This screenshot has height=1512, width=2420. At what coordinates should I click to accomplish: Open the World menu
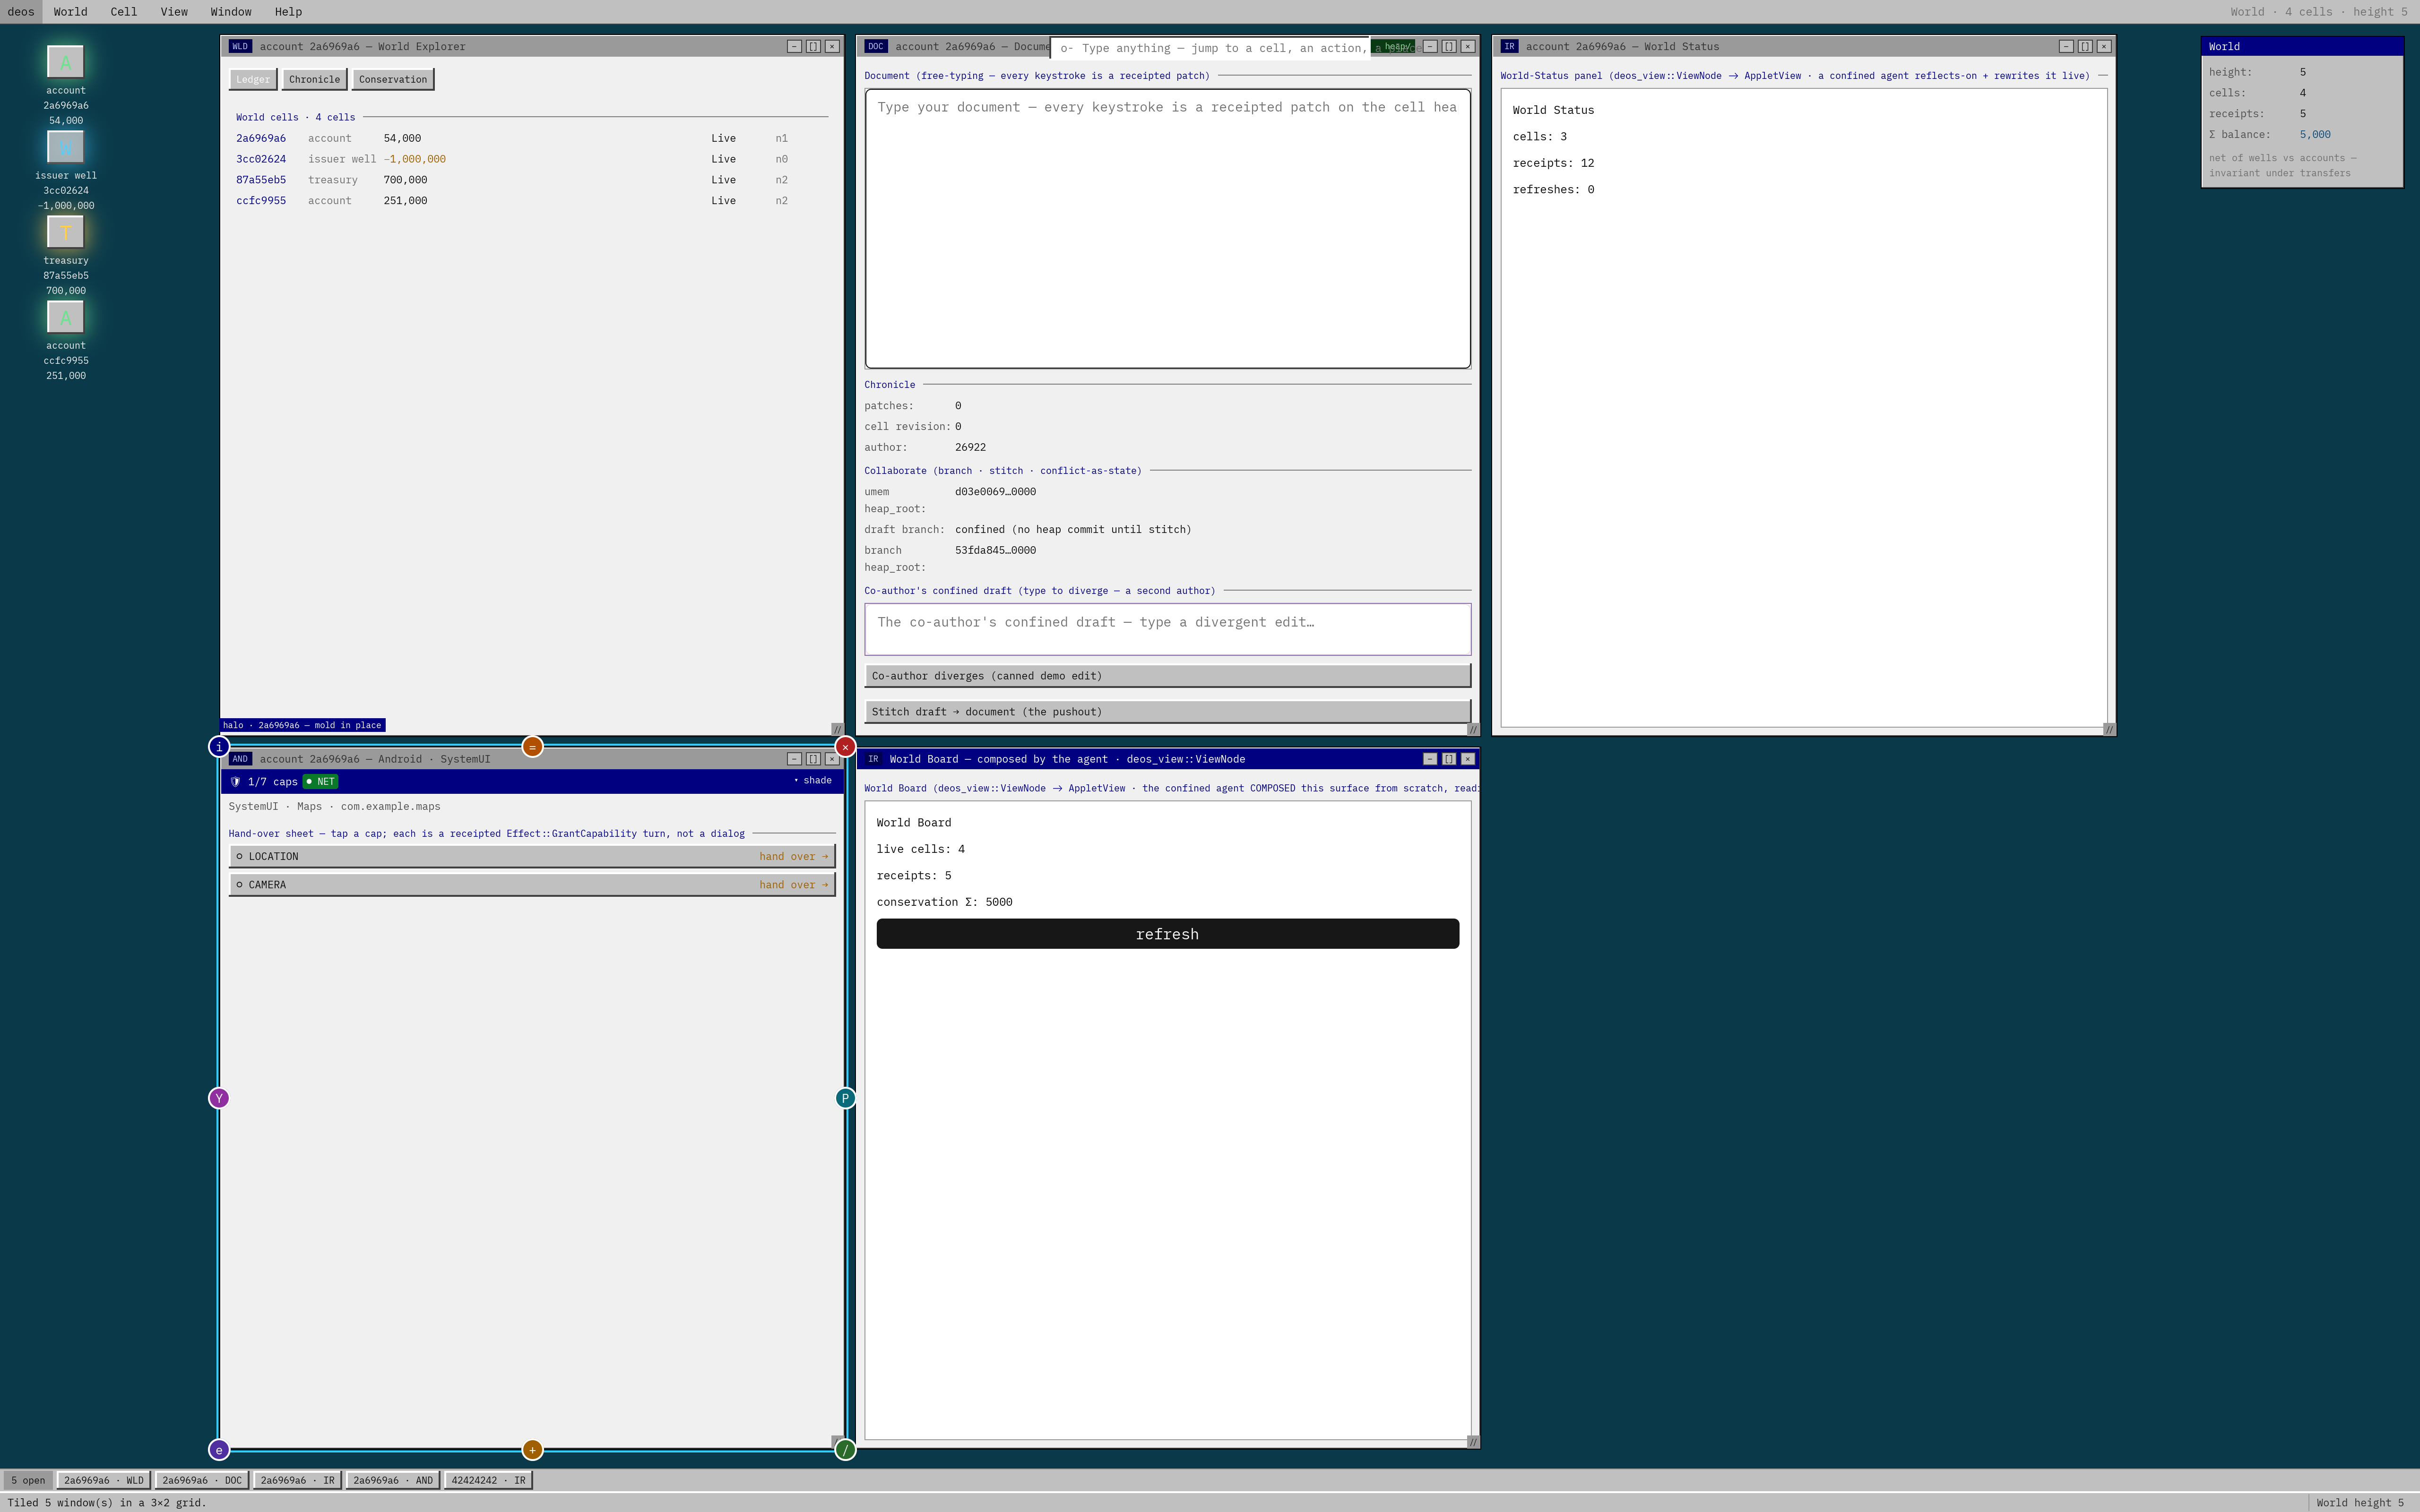point(70,12)
